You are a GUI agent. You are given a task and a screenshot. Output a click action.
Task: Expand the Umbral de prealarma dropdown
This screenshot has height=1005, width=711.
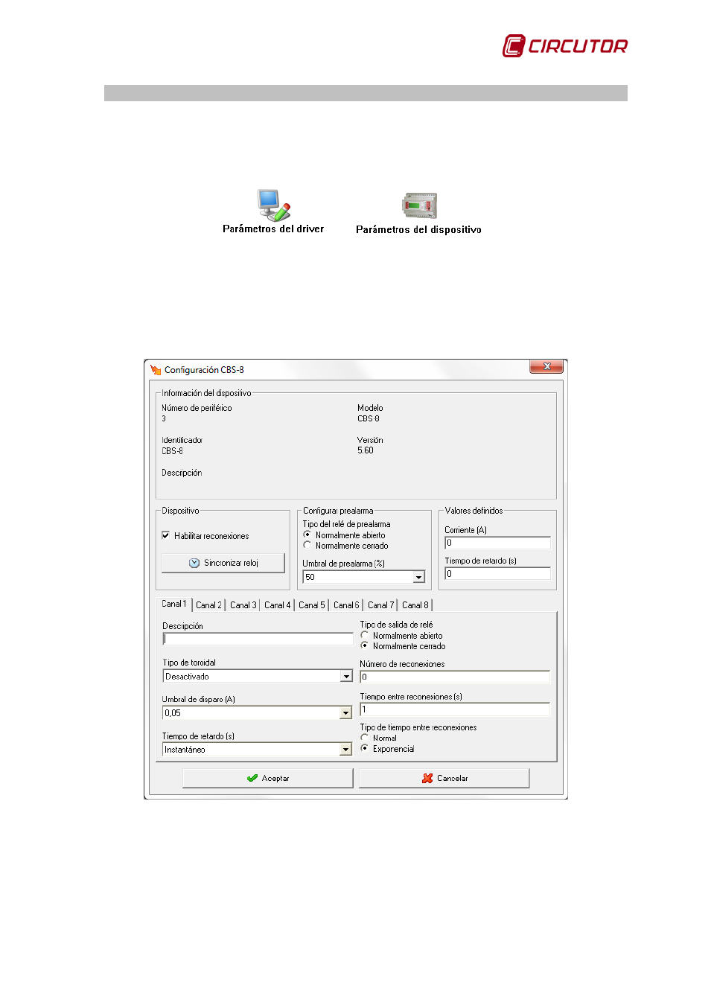click(x=418, y=577)
